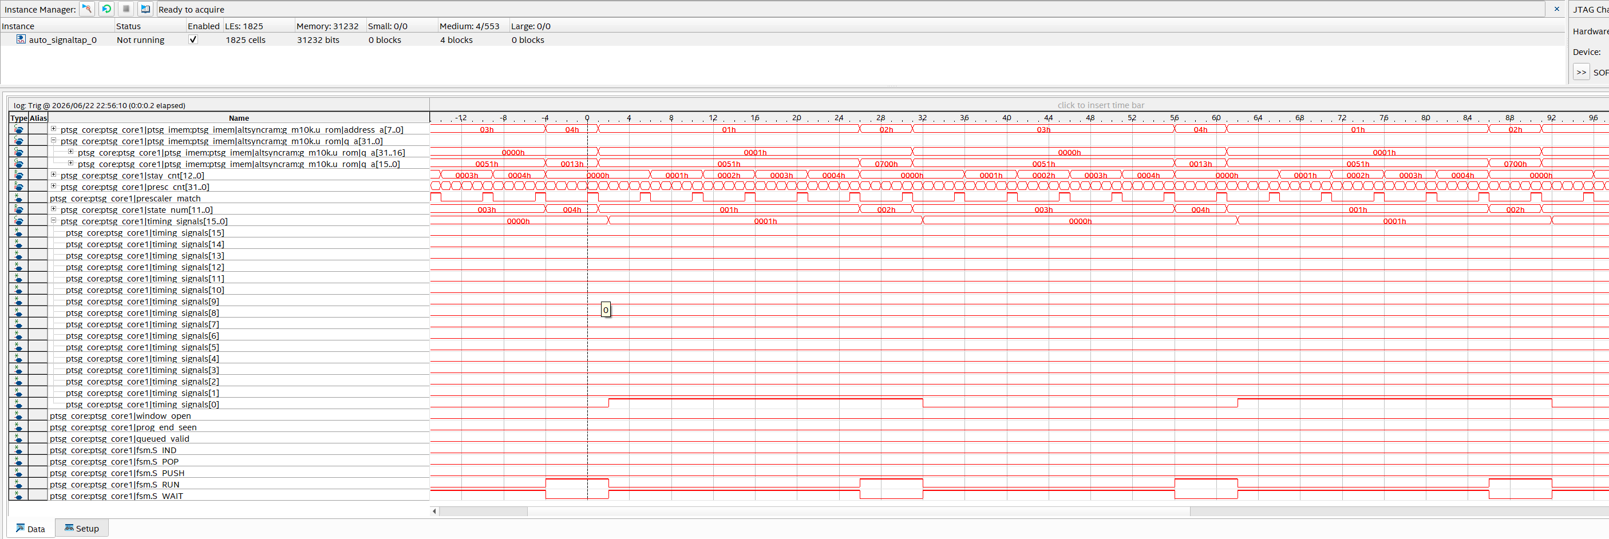Click the type icon for state_num[11..0]
This screenshot has height=539, width=1609.
tap(19, 209)
